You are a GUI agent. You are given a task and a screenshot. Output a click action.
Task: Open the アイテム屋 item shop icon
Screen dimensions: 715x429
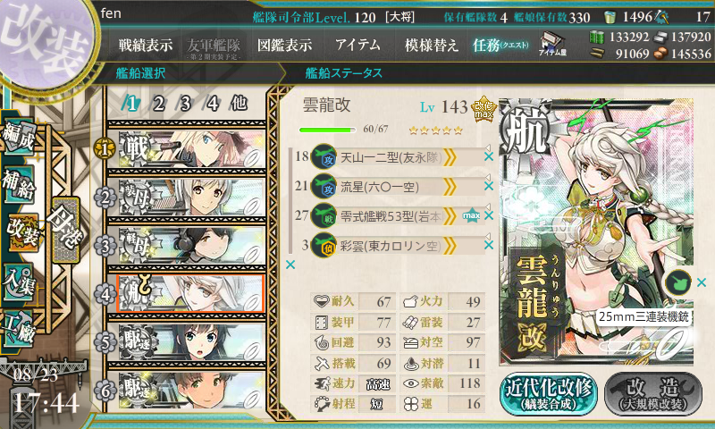point(551,44)
